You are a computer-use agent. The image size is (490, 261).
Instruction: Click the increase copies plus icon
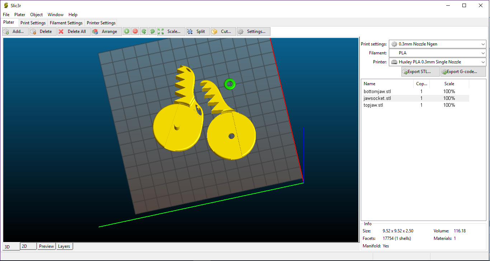[x=127, y=32]
